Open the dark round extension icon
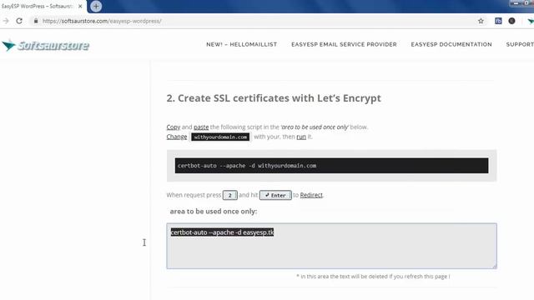Image resolution: width=534 pixels, height=300 pixels. pos(511,21)
